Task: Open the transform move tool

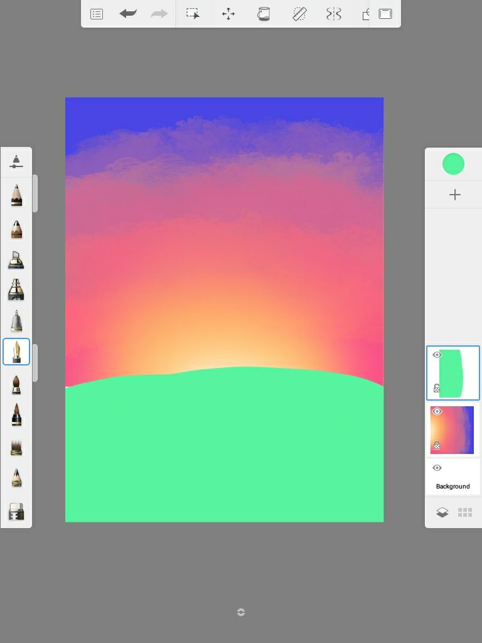Action: (x=228, y=14)
